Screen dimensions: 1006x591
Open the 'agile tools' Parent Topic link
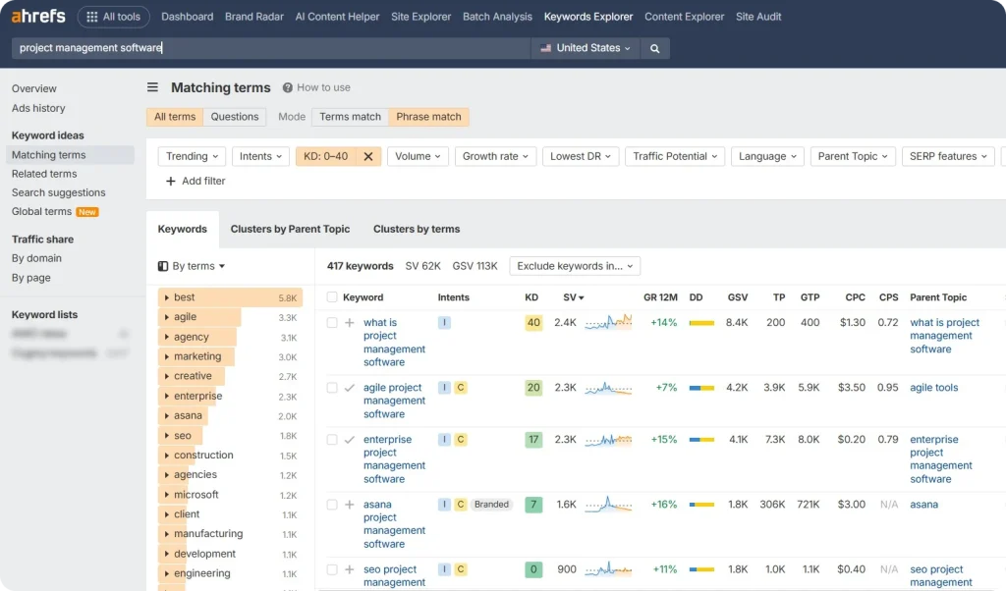[x=935, y=387]
